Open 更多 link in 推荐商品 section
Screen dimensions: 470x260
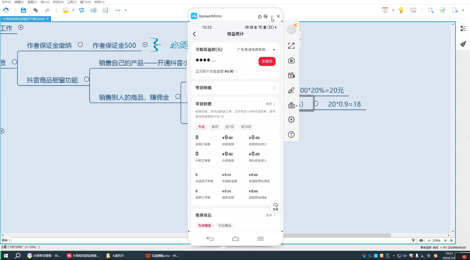(271, 215)
